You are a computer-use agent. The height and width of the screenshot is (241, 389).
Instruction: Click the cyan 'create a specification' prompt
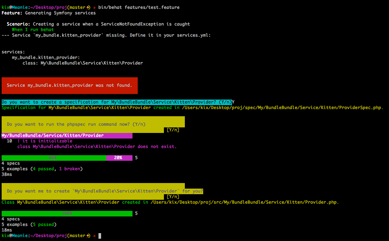[x=116, y=102]
